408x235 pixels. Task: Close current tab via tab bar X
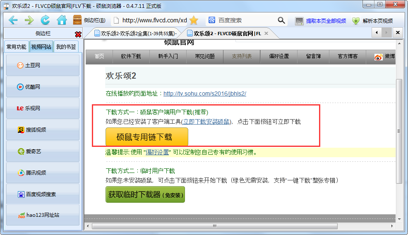[398, 33]
